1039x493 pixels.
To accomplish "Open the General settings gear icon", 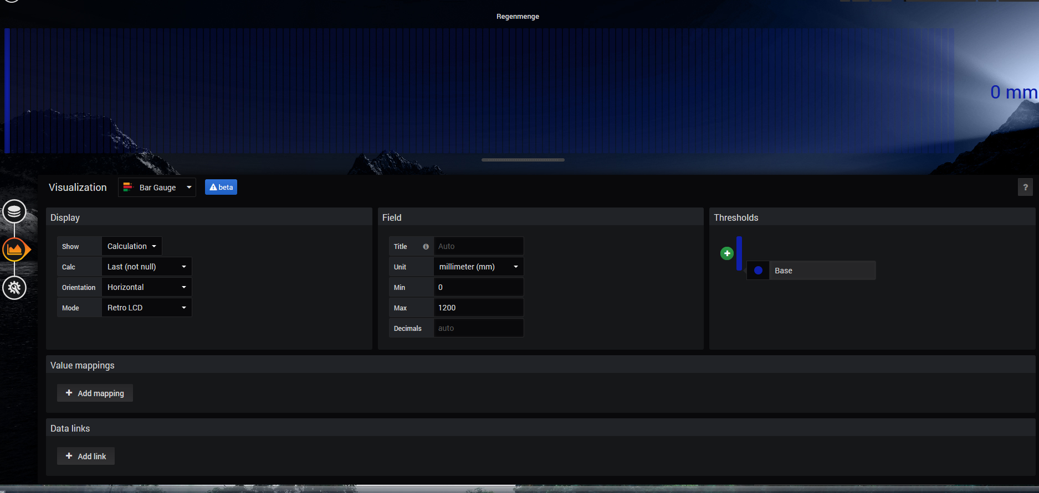I will pos(14,288).
